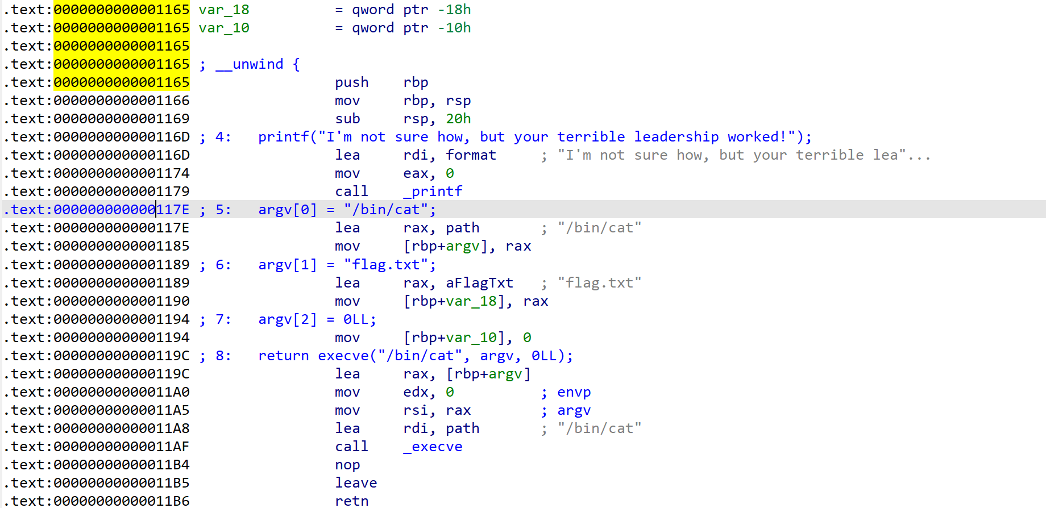1046x508 pixels.
Task: Click the '-10h' offset value
Action: click(x=454, y=28)
